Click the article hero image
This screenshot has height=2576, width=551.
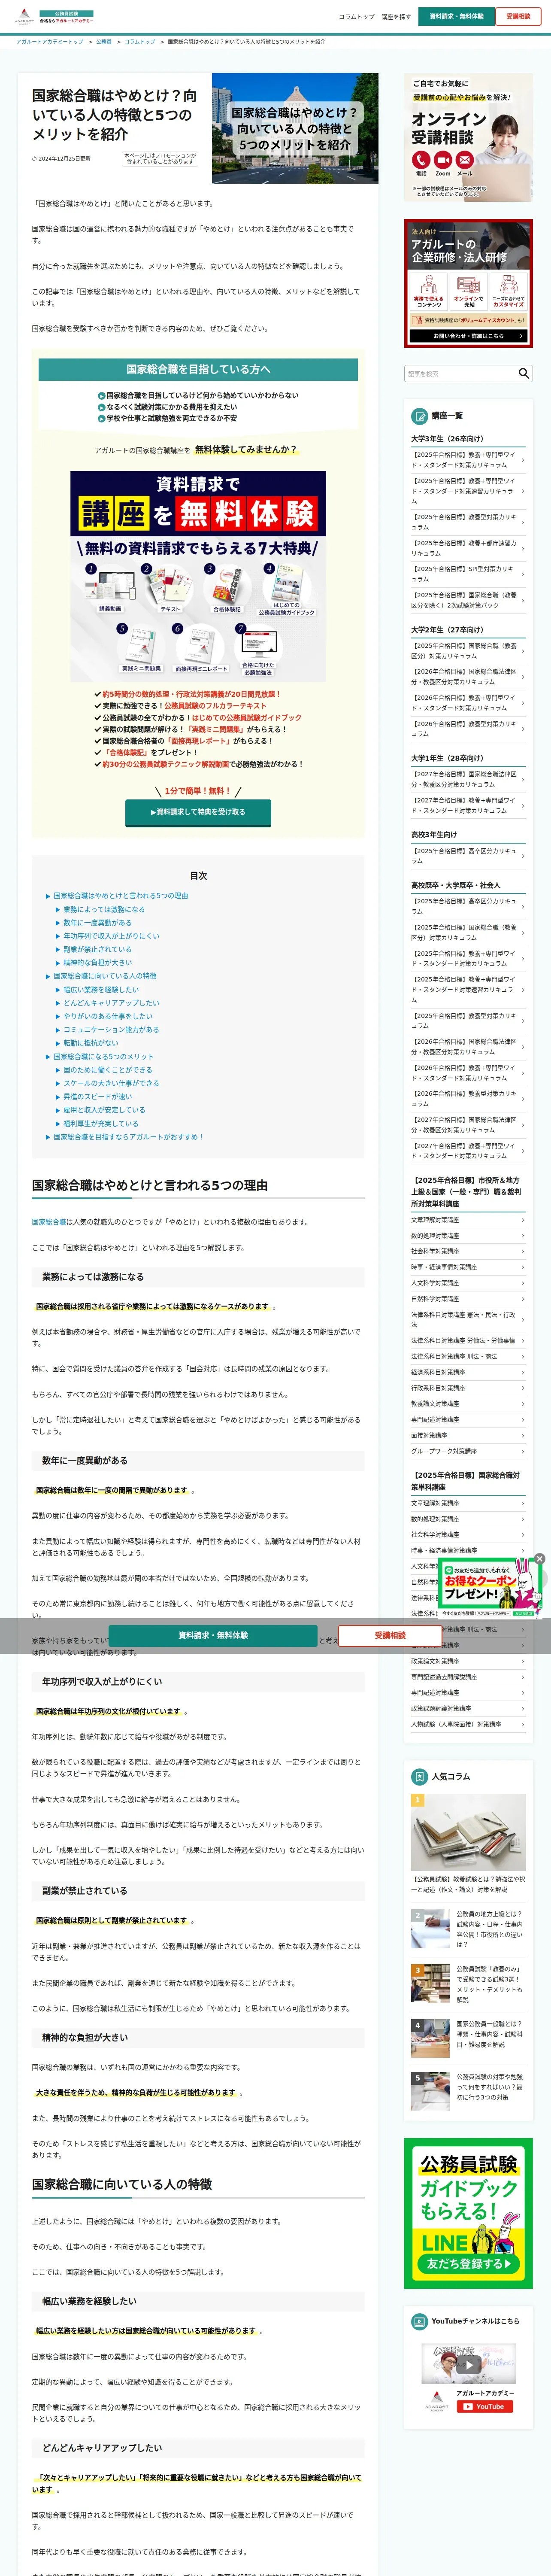click(295, 128)
